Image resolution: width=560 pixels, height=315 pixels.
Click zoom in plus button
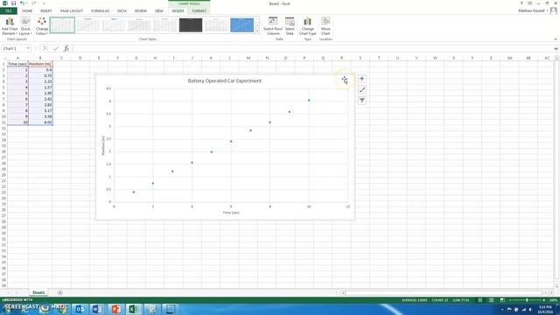(543, 300)
